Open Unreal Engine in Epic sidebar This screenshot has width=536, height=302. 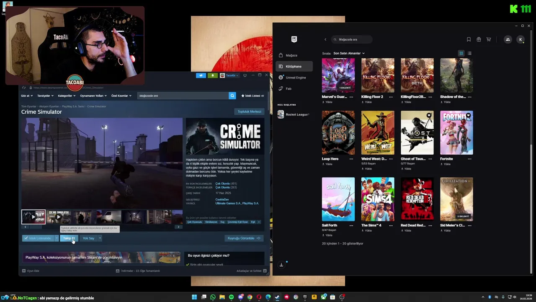point(294,78)
